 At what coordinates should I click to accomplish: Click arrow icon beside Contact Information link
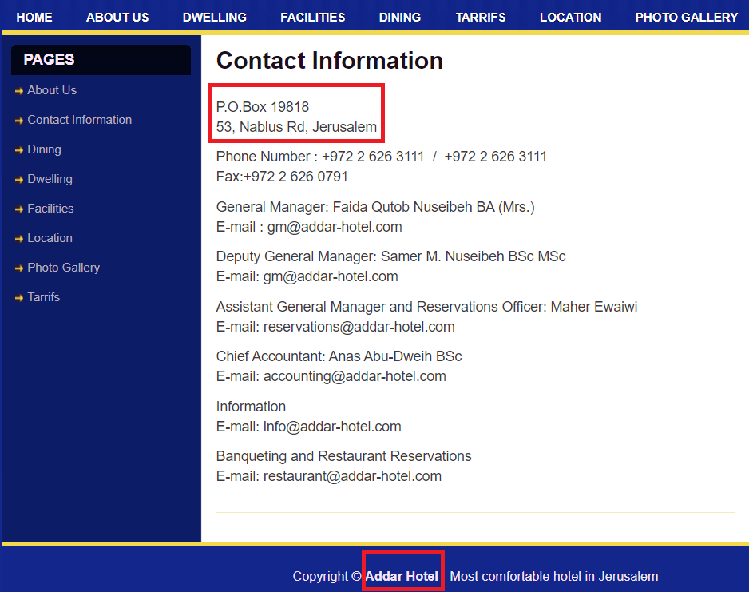coord(19,121)
